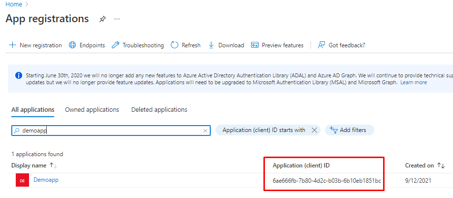Go to Home breadcrumb

pyautogui.click(x=13, y=4)
